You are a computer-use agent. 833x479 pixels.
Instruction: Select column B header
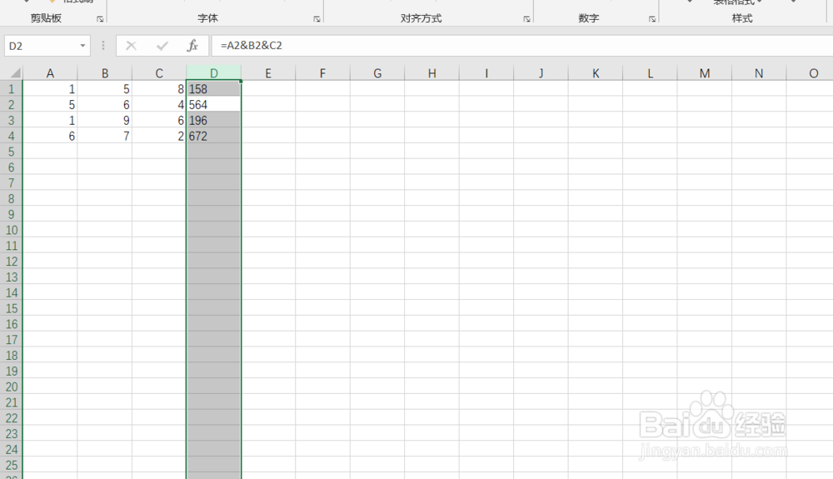[x=105, y=73]
